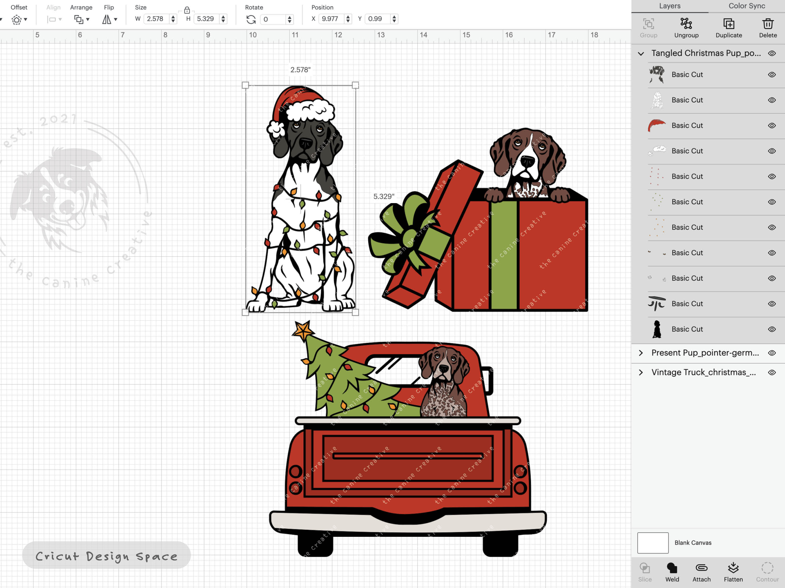This screenshot has width=785, height=588.
Task: Select the Weld tool
Action: pos(672,571)
